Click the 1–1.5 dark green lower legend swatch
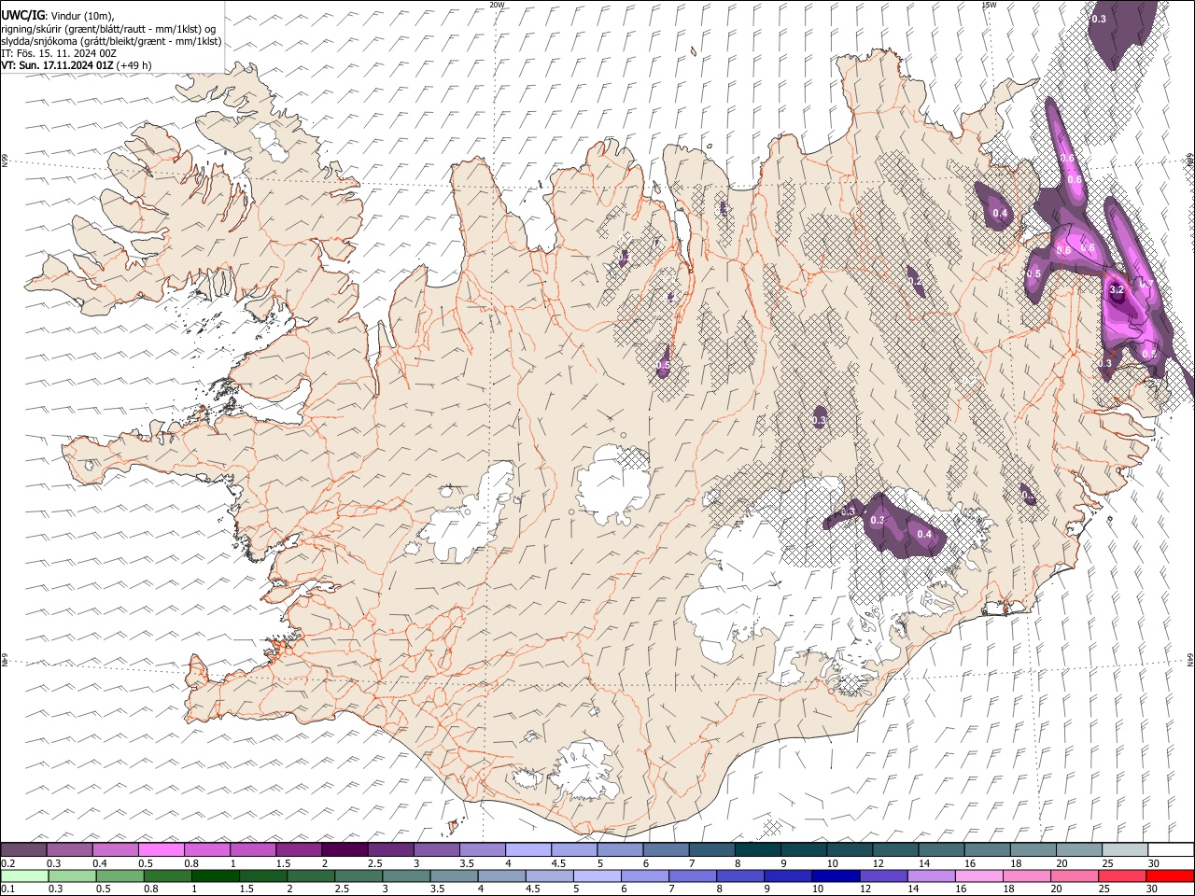The width and height of the screenshot is (1195, 896). (x=216, y=875)
